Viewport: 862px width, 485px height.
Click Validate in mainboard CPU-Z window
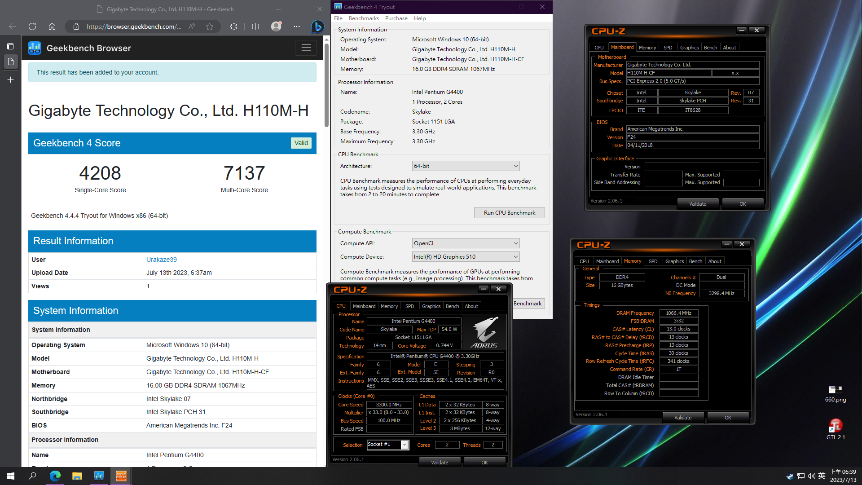pos(698,204)
